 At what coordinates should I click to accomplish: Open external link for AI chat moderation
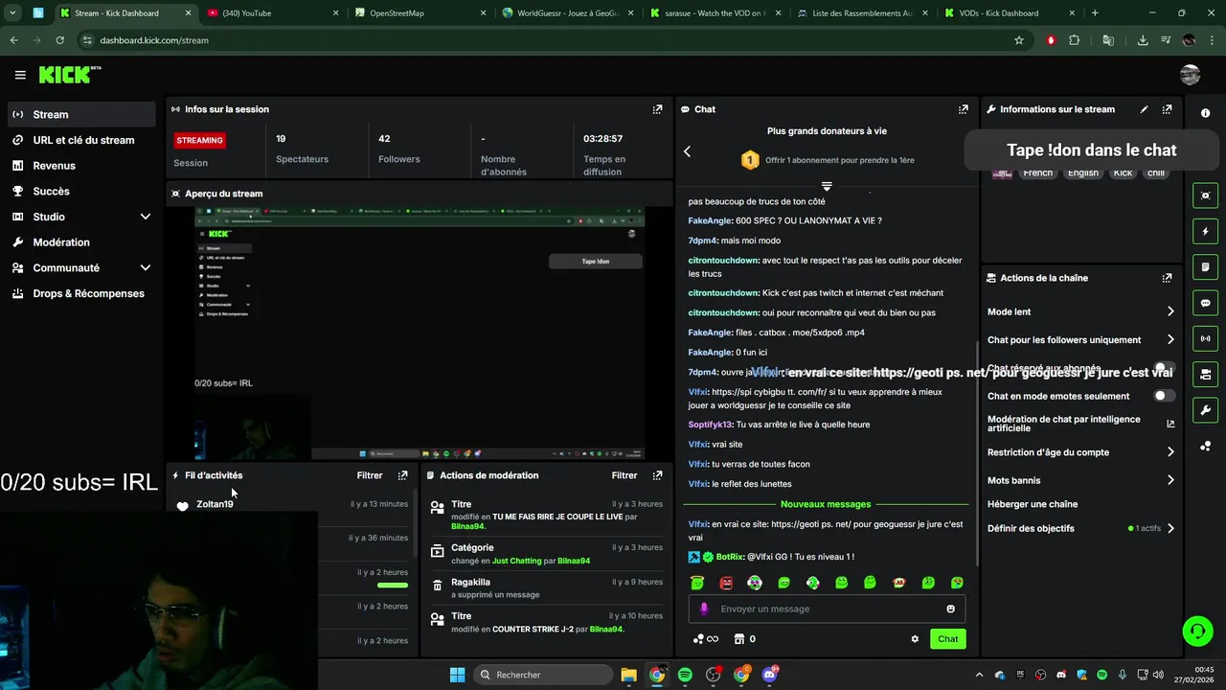1170,424
